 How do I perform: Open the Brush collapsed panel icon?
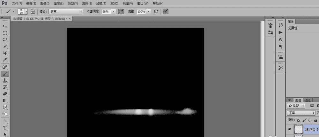270,25
